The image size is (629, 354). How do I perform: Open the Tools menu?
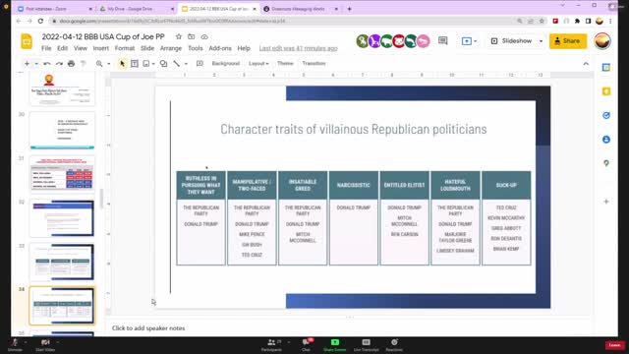[196, 48]
